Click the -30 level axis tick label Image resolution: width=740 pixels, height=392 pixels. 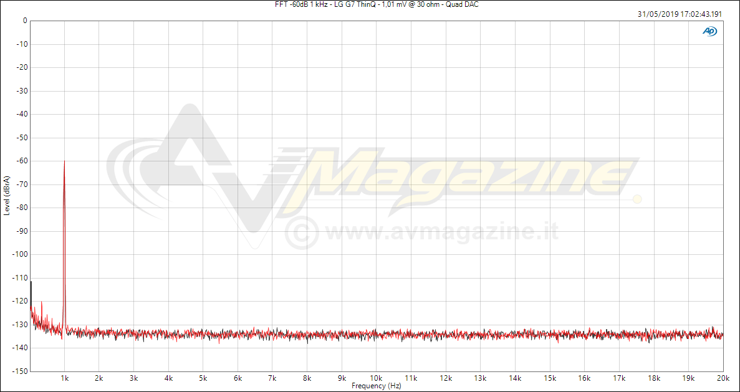click(x=22, y=90)
